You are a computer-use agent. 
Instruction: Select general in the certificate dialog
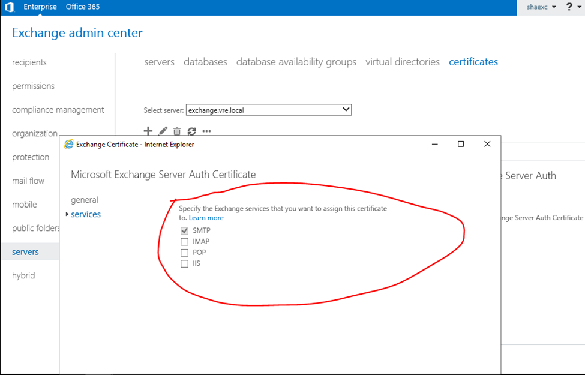click(x=85, y=200)
